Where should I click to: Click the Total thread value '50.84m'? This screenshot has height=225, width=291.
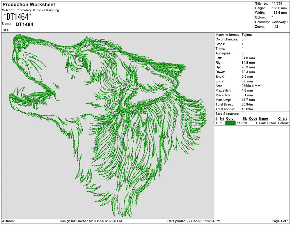point(247,104)
